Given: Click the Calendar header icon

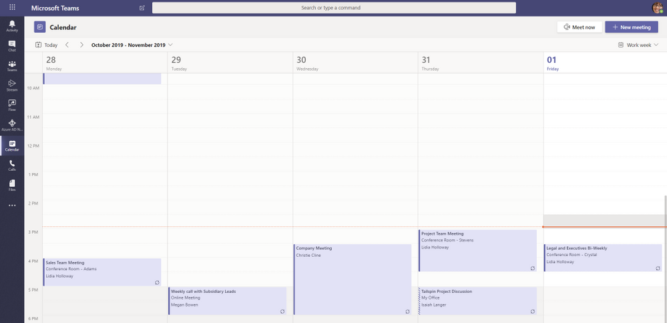Looking at the screenshot, I should 39,27.
